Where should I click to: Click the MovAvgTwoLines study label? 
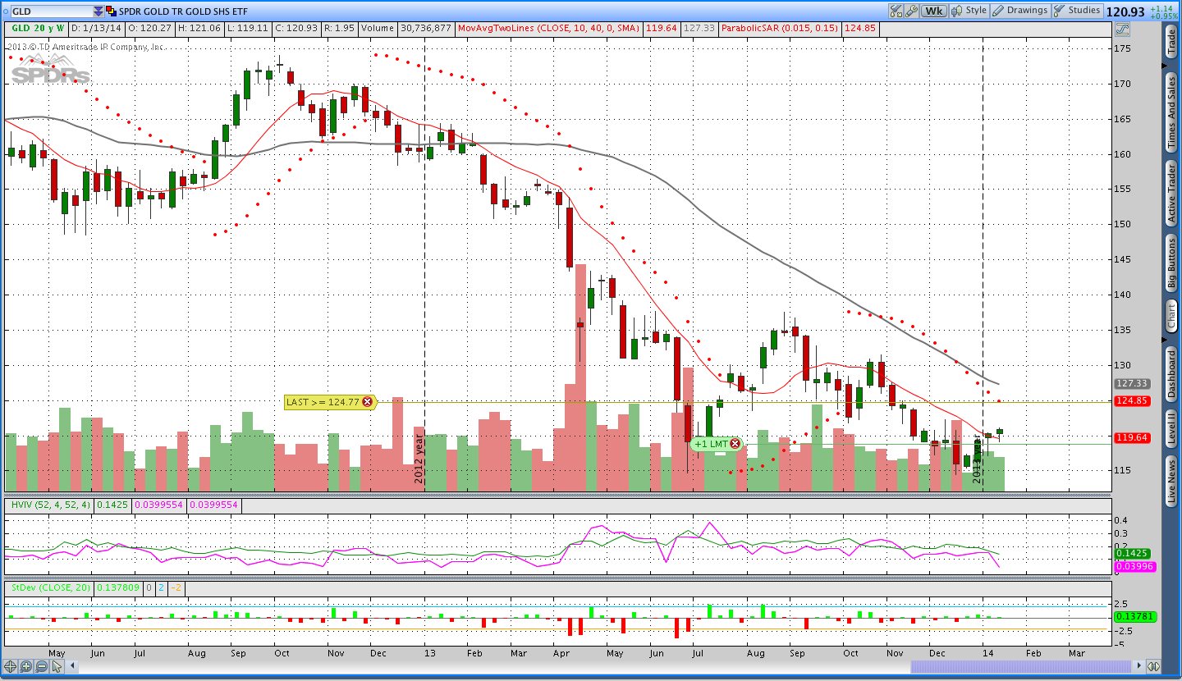(x=549, y=28)
